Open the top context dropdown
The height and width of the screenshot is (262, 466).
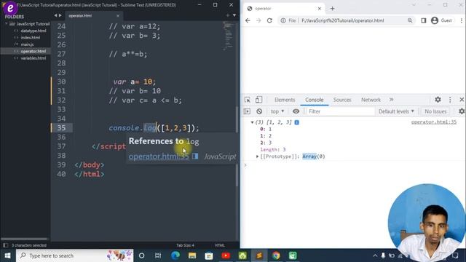pyautogui.click(x=277, y=111)
